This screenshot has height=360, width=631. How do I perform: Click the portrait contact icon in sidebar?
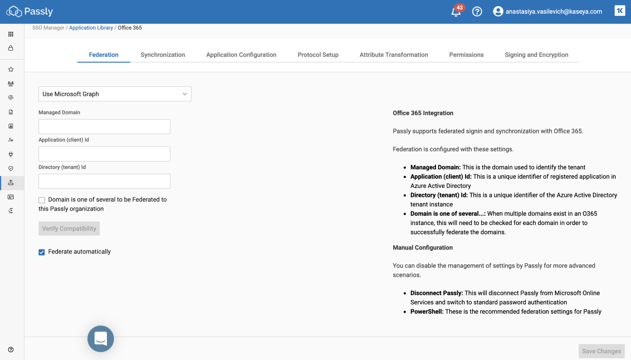pyautogui.click(x=11, y=126)
